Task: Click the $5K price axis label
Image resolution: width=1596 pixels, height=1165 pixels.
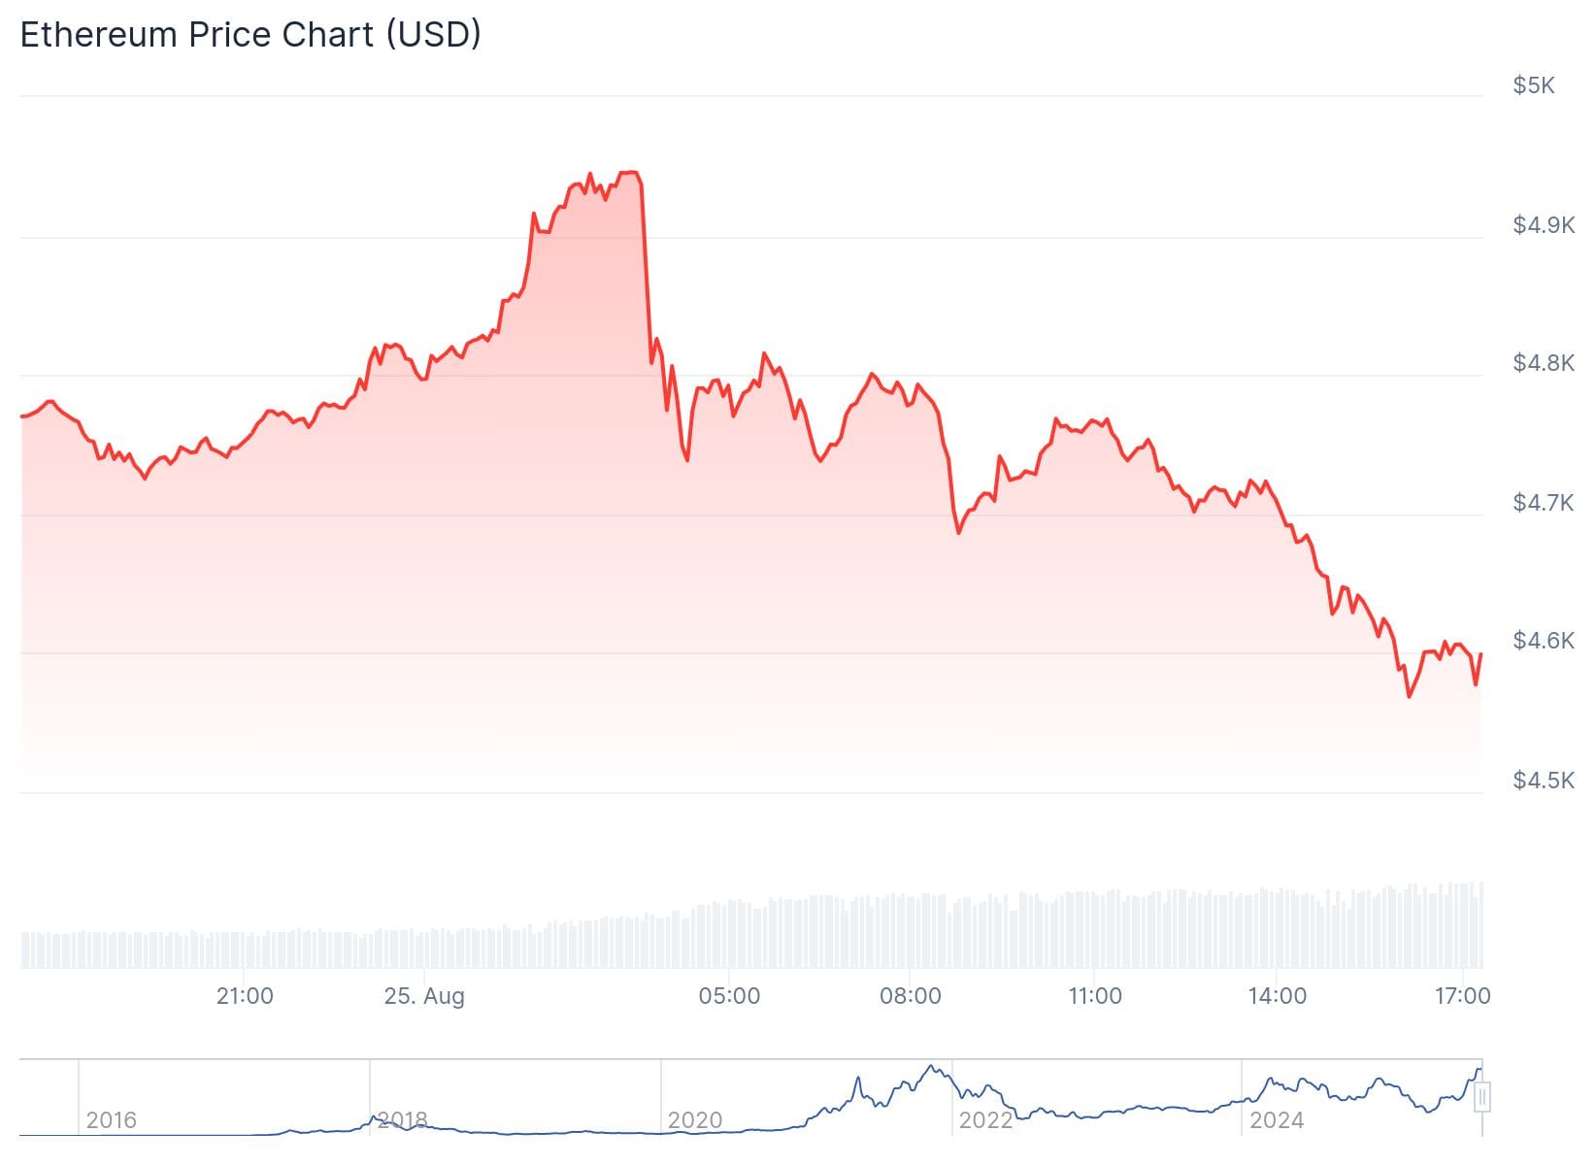Action: (1533, 85)
